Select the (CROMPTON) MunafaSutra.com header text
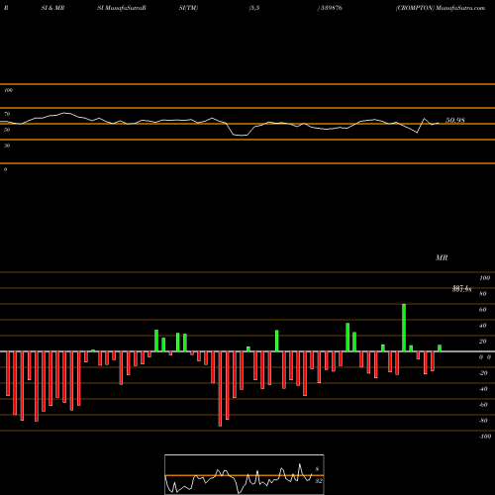The image size is (495, 495). 441,8
